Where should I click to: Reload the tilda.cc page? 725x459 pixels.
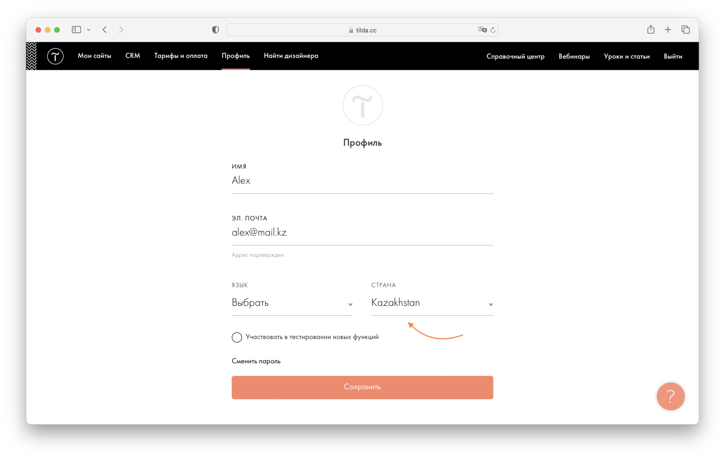click(493, 30)
